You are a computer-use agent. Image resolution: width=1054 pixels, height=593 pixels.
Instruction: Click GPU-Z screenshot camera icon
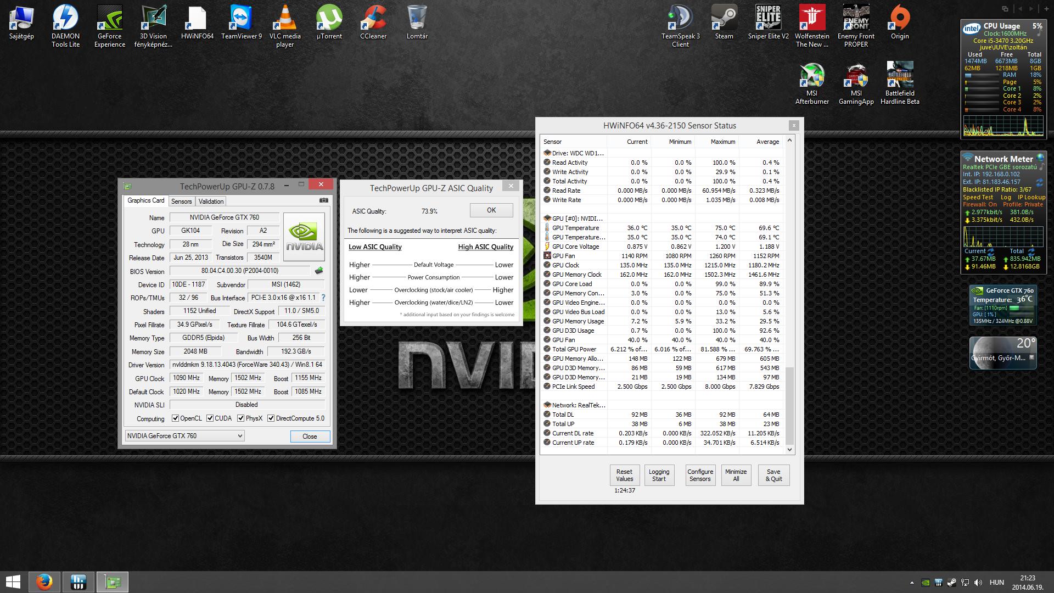324,201
